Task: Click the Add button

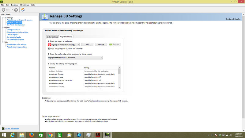Action: click(x=87, y=44)
